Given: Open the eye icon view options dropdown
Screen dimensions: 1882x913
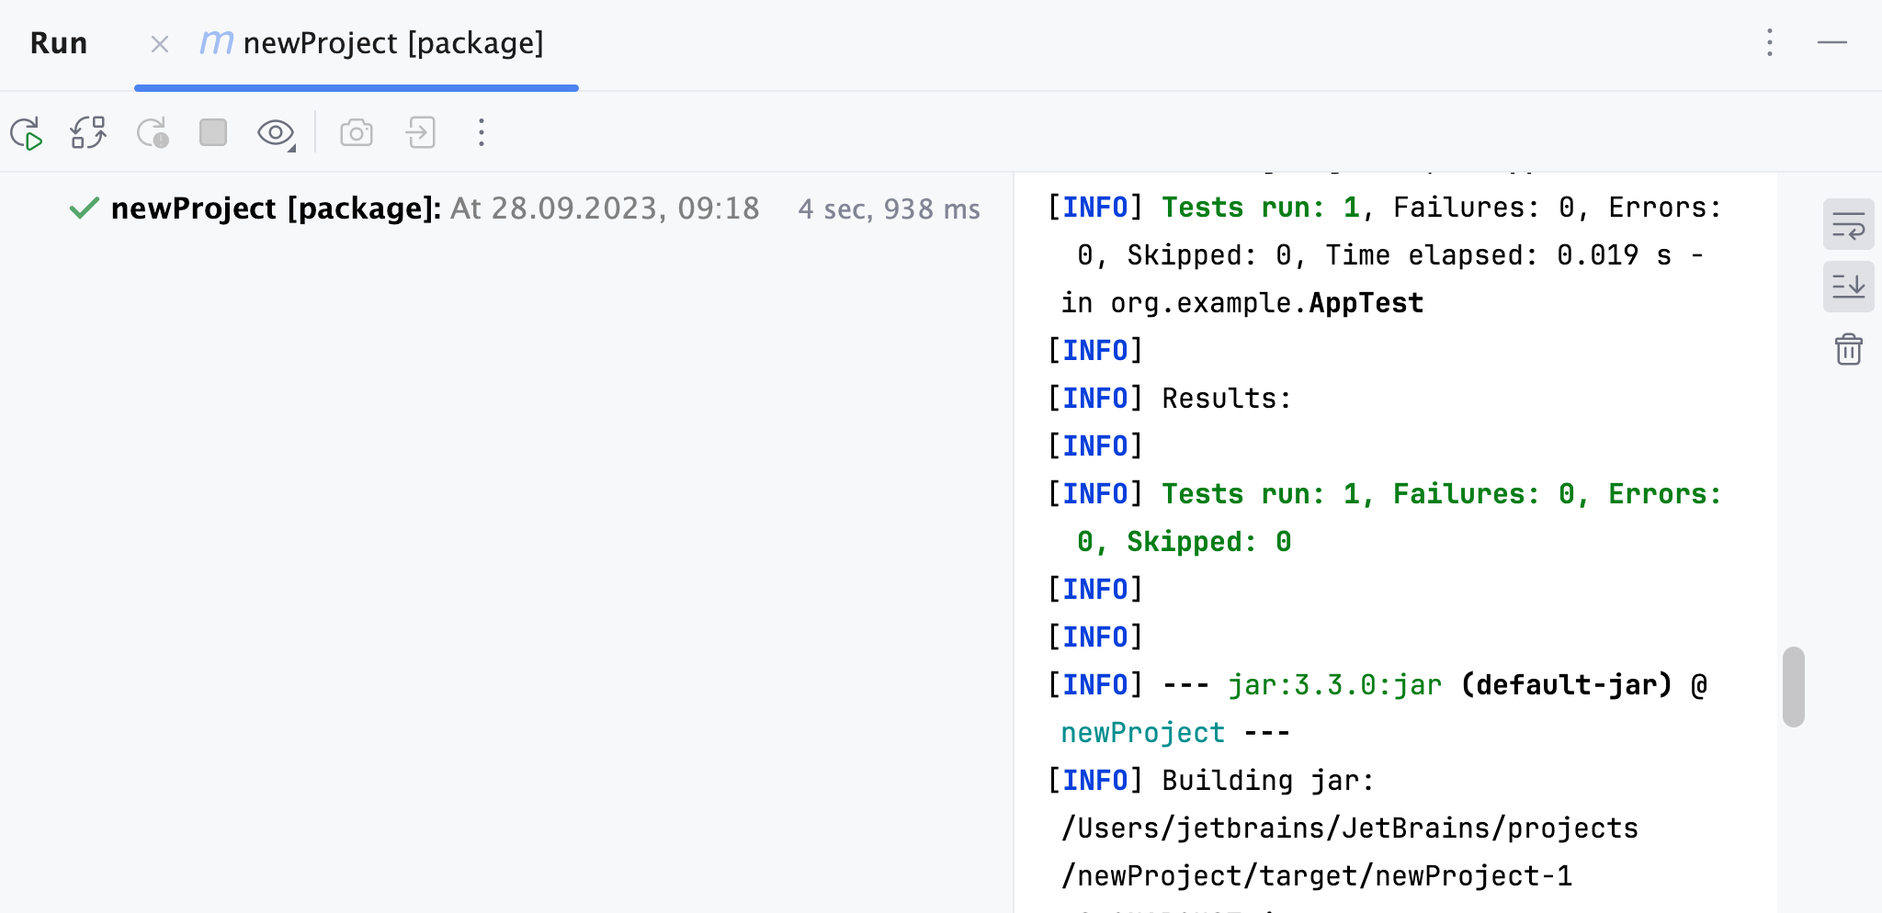Looking at the screenshot, I should (x=275, y=132).
